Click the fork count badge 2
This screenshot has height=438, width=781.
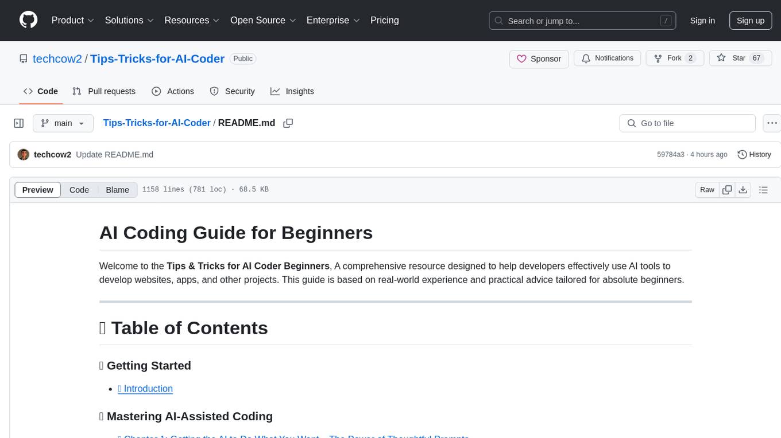691,58
